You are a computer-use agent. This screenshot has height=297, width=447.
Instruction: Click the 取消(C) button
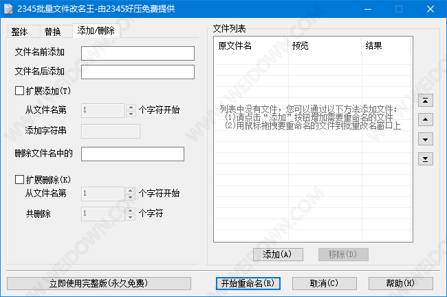[324, 283]
